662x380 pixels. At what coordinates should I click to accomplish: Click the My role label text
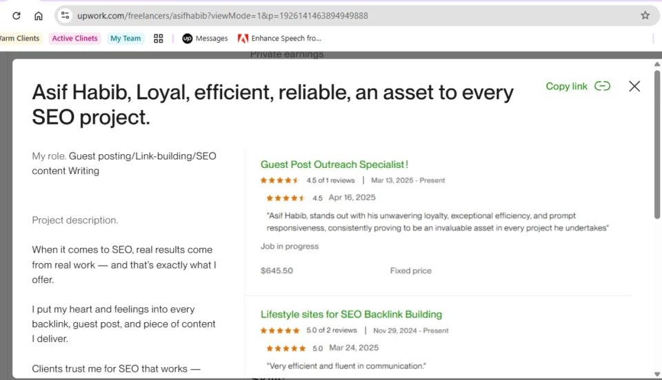(x=49, y=156)
